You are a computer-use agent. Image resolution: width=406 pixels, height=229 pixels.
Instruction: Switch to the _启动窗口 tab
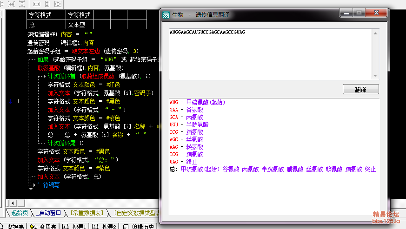48,213
